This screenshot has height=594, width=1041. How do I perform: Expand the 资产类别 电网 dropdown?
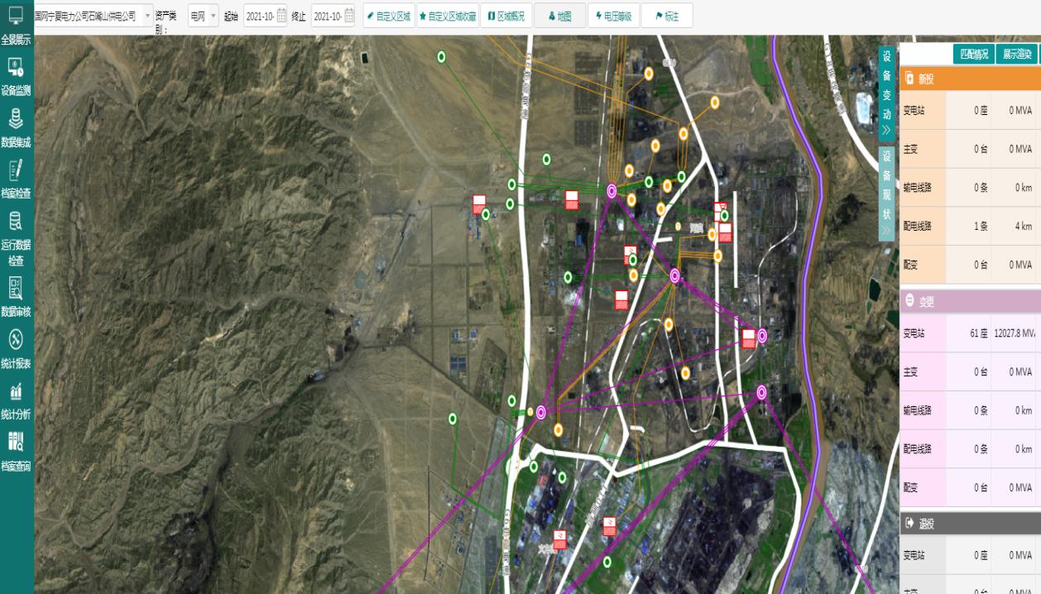coord(204,16)
